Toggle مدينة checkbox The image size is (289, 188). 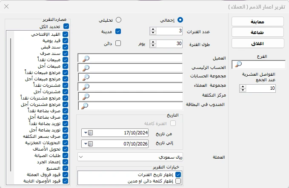coord(118,31)
